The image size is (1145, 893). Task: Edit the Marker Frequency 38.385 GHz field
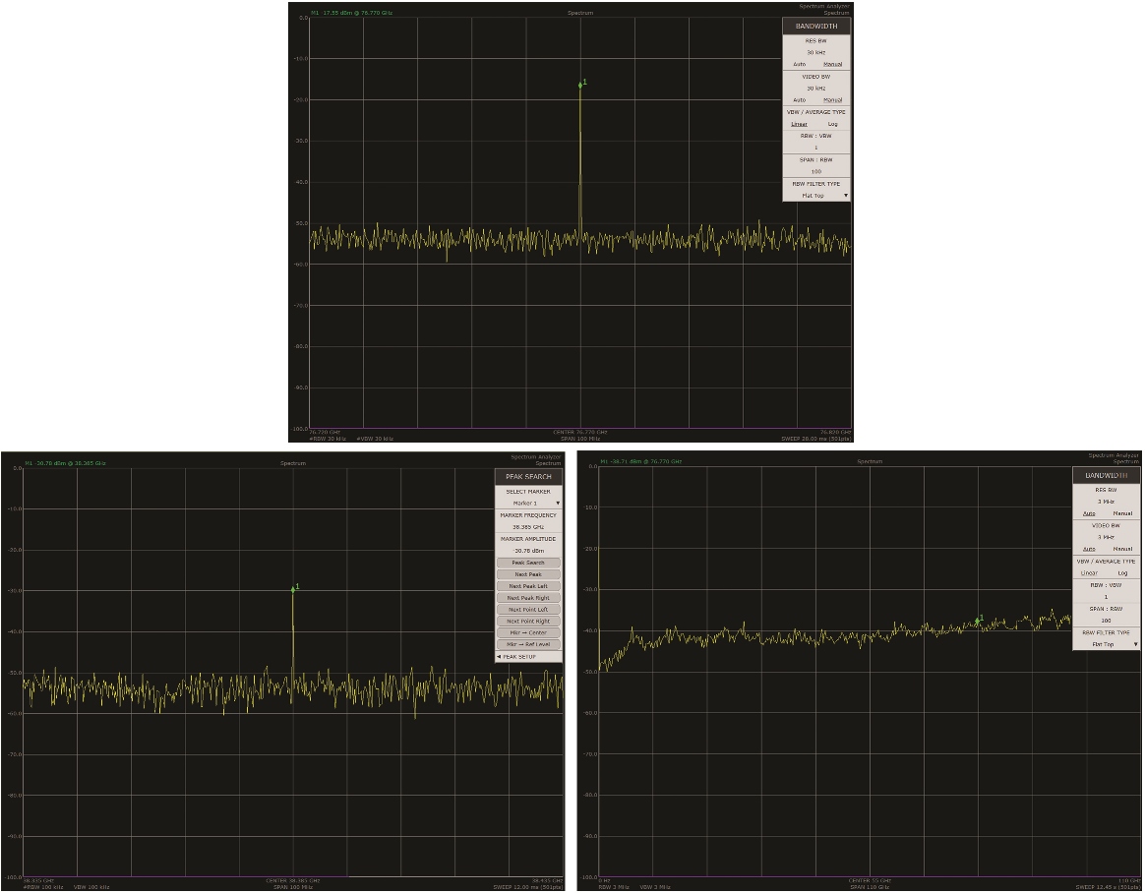tap(529, 527)
